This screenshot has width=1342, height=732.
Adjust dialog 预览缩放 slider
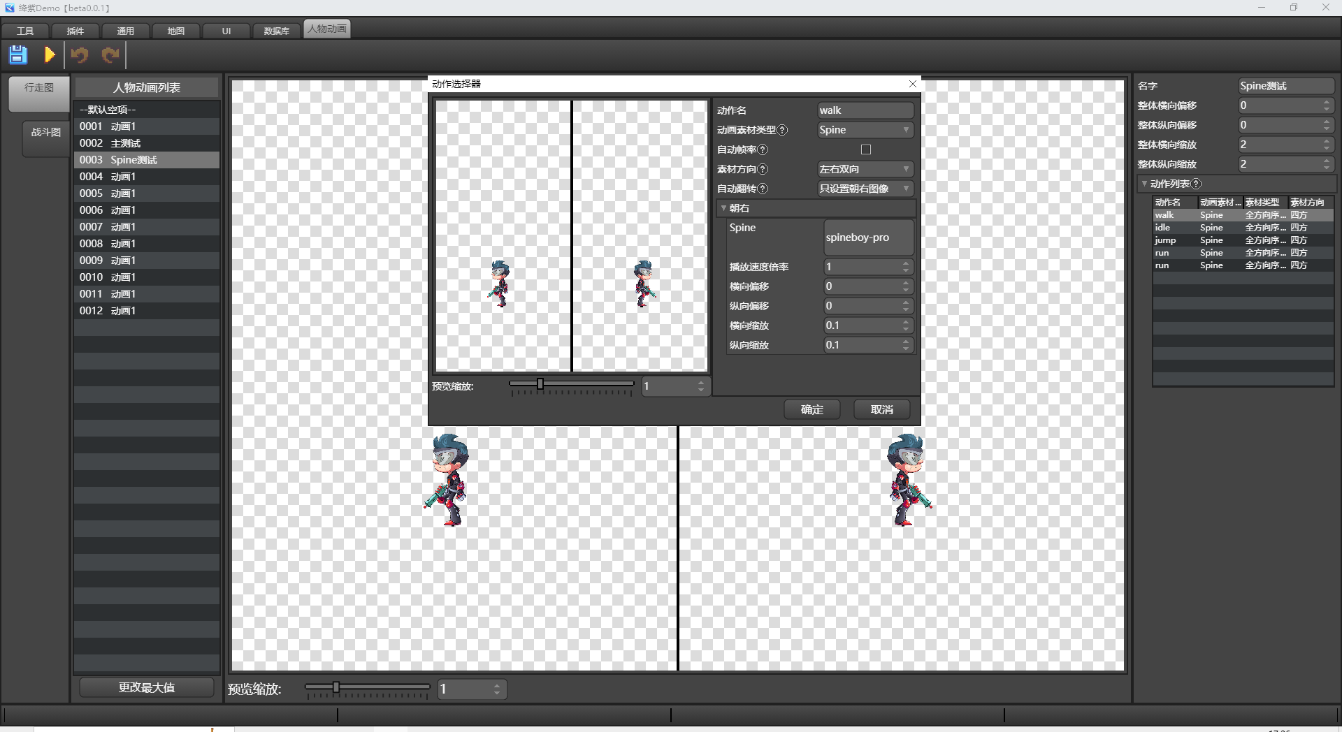pos(540,384)
